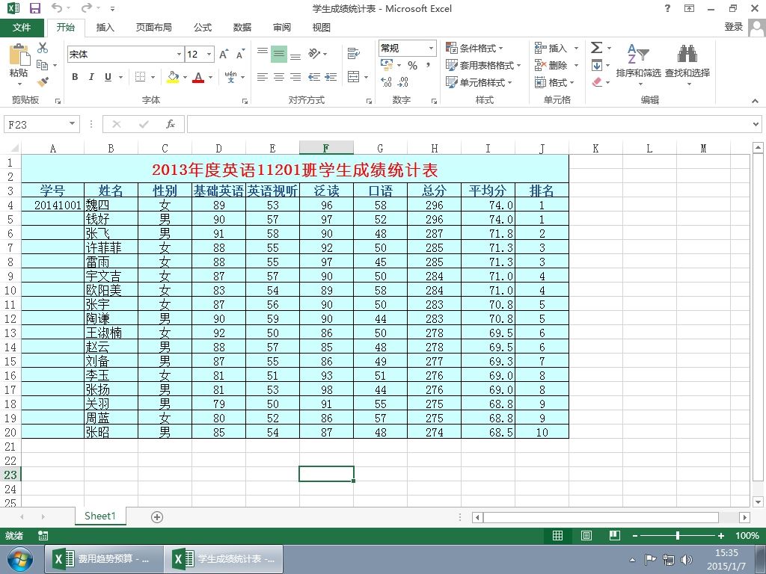Click the Cut scissors icon
The image size is (766, 574).
pyautogui.click(x=43, y=48)
